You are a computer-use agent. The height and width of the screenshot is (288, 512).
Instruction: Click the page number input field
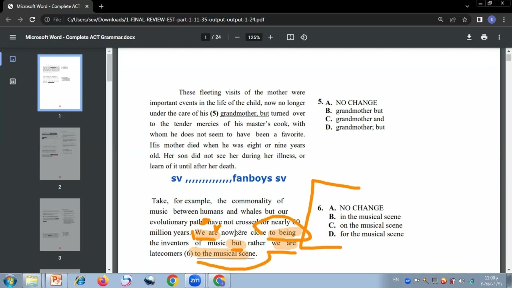click(x=206, y=37)
